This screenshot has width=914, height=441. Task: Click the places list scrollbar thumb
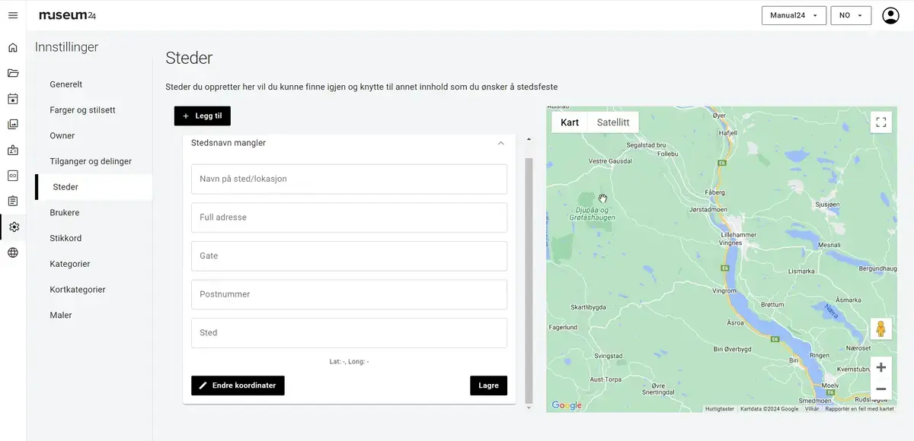(529, 280)
